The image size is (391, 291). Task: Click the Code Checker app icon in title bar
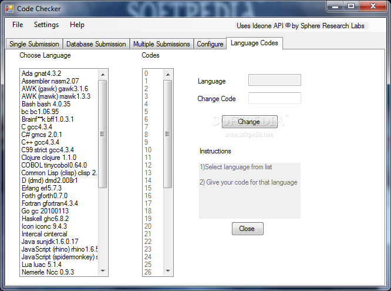9,9
